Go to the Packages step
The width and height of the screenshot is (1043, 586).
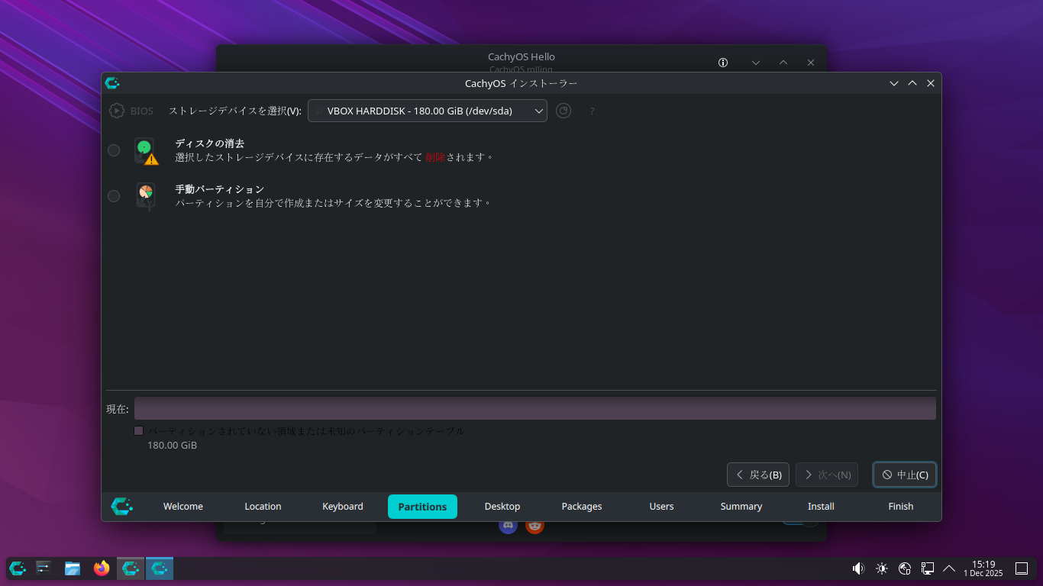pyautogui.click(x=582, y=507)
